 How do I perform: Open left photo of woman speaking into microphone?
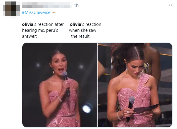pos(59,85)
